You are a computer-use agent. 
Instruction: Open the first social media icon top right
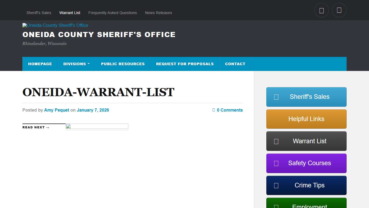point(321,10)
